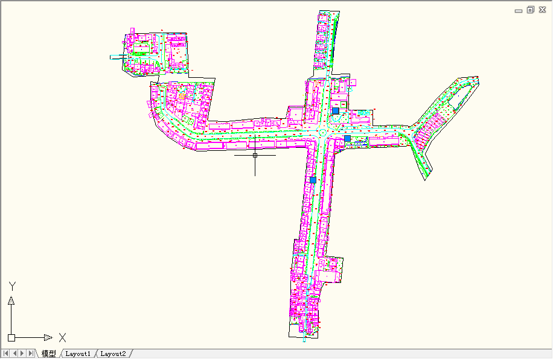
Task: Click the UCS Y axis label
Action: pyautogui.click(x=11, y=285)
